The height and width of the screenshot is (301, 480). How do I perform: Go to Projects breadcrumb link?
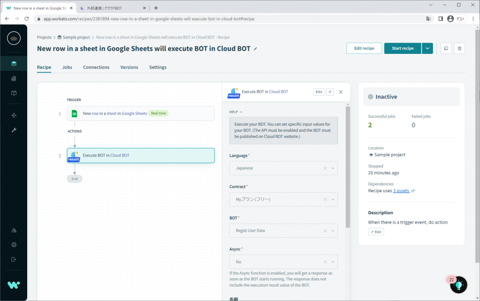pos(45,38)
